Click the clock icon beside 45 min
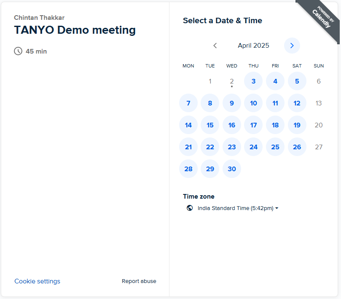 tap(18, 51)
